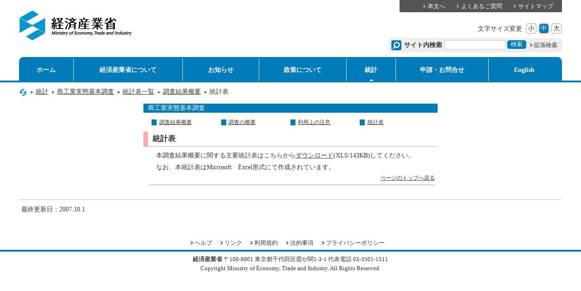Image resolution: width=581 pixels, height=291 pixels.
Task: Click 商工業実態基本調査 breadcrumb link
Action: click(x=86, y=92)
